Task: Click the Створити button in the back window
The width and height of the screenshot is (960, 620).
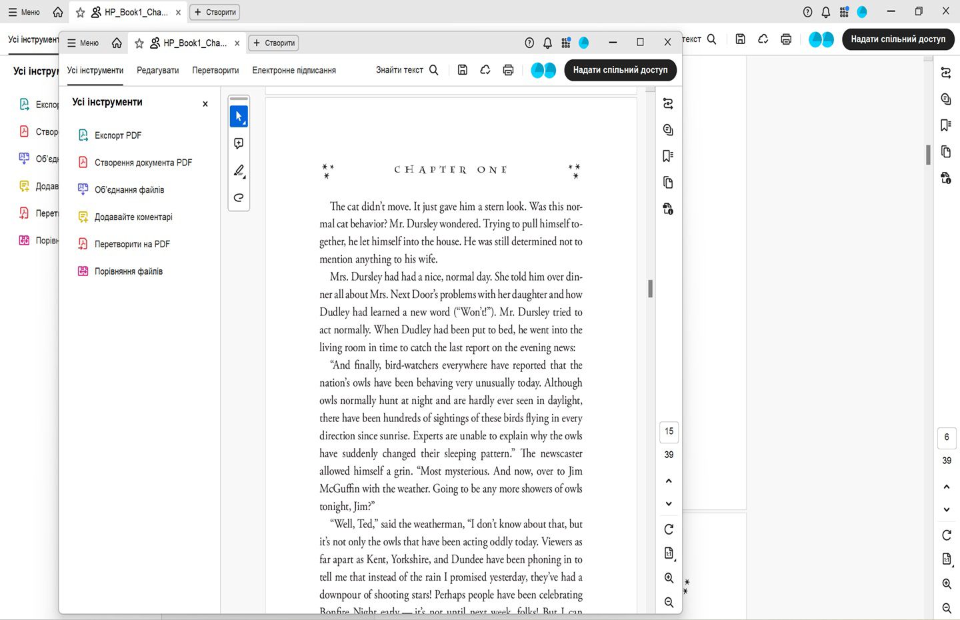Action: tap(215, 12)
